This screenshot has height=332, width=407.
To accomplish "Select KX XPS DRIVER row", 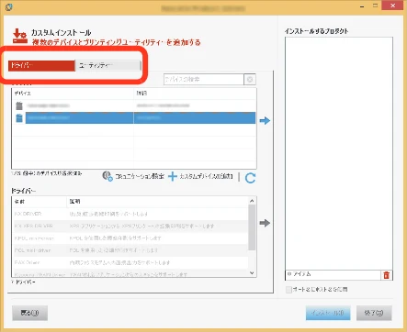I will [x=130, y=226].
